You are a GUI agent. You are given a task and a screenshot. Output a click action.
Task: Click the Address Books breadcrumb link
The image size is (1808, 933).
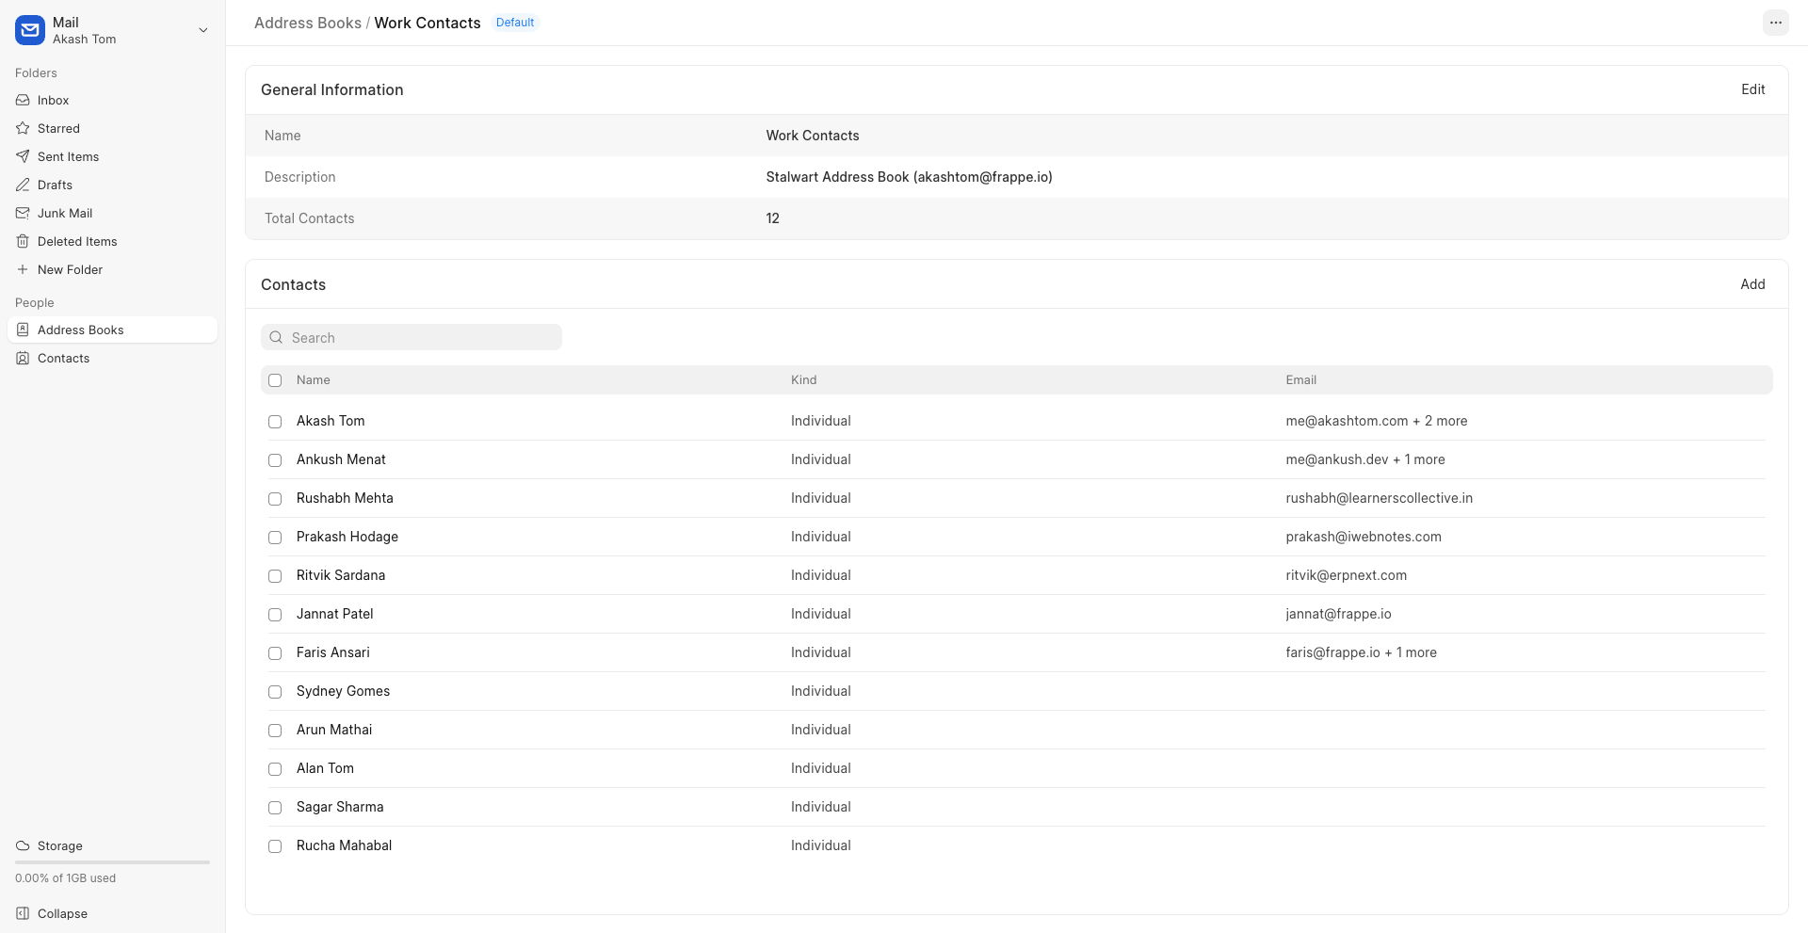coord(307,23)
